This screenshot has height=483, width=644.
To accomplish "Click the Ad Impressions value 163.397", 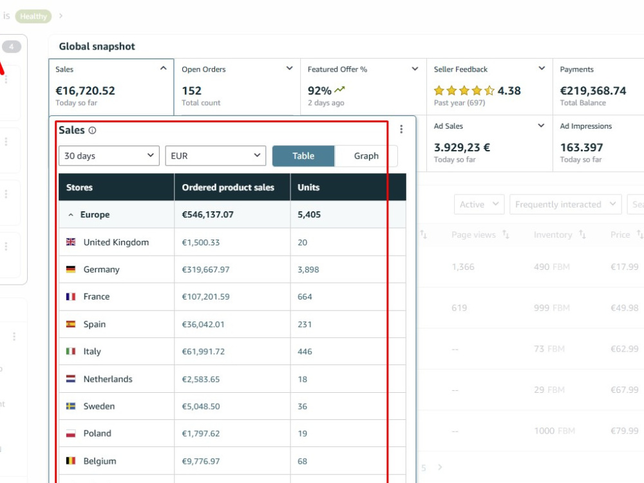I will pyautogui.click(x=581, y=147).
